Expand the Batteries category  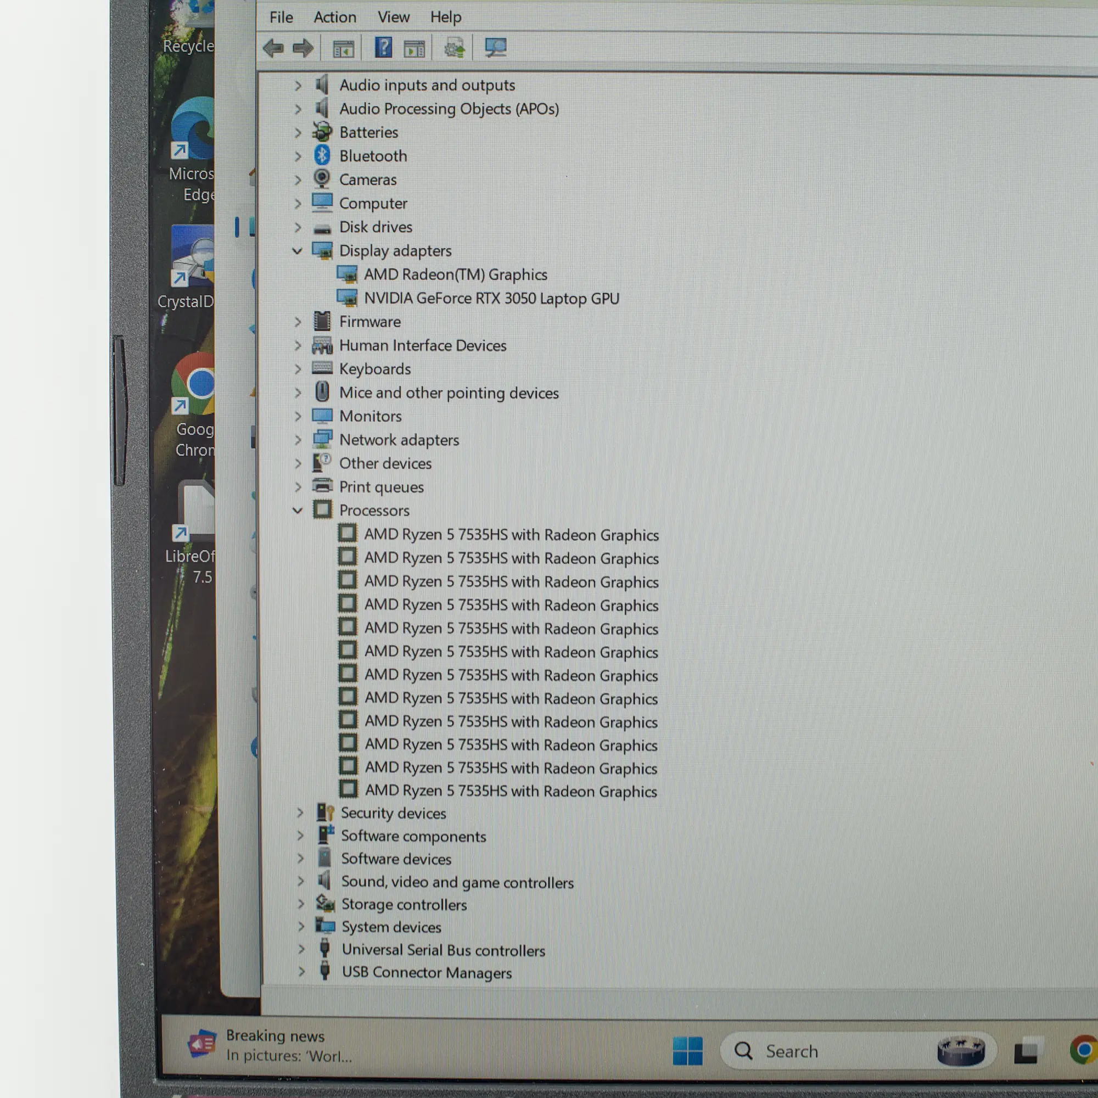tap(298, 132)
